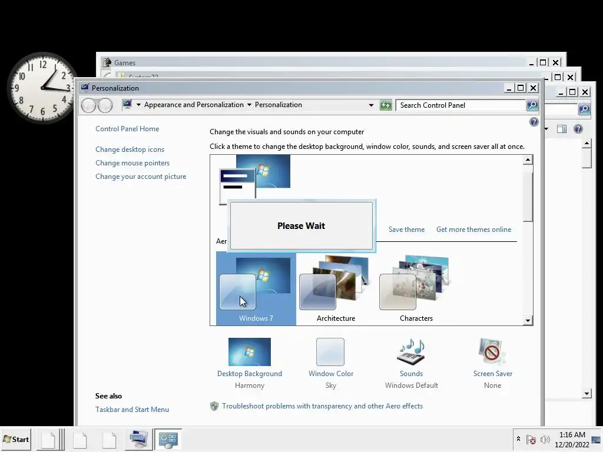This screenshot has height=452, width=603.
Task: Click the Personalization breadcrumb item
Action: point(279,105)
